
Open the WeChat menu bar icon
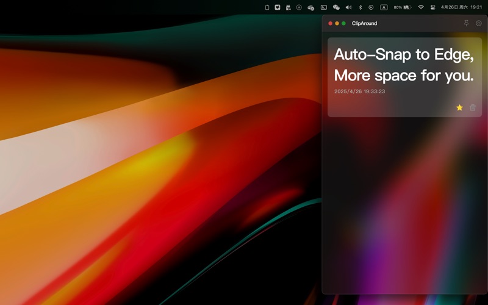[336, 7]
